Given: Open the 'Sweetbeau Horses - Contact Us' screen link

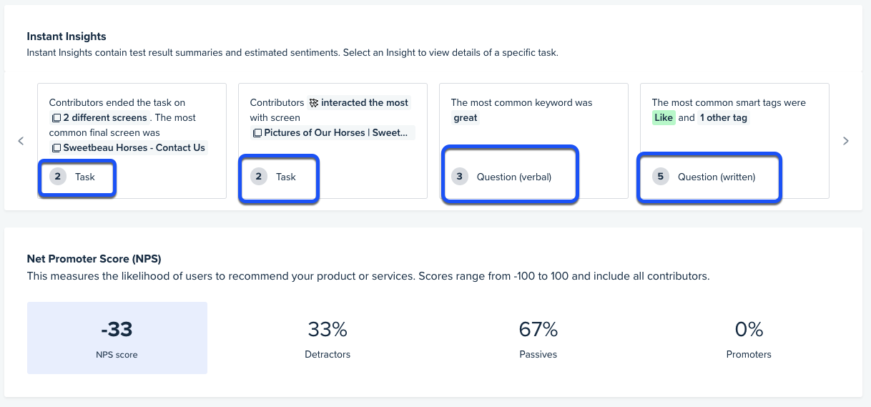Looking at the screenshot, I should pyautogui.click(x=134, y=148).
